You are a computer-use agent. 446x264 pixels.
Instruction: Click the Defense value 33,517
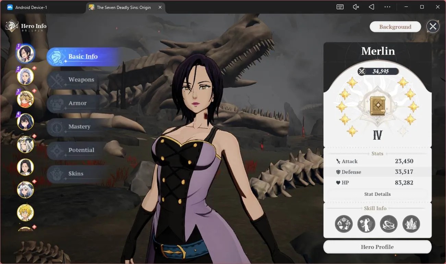pyautogui.click(x=404, y=172)
